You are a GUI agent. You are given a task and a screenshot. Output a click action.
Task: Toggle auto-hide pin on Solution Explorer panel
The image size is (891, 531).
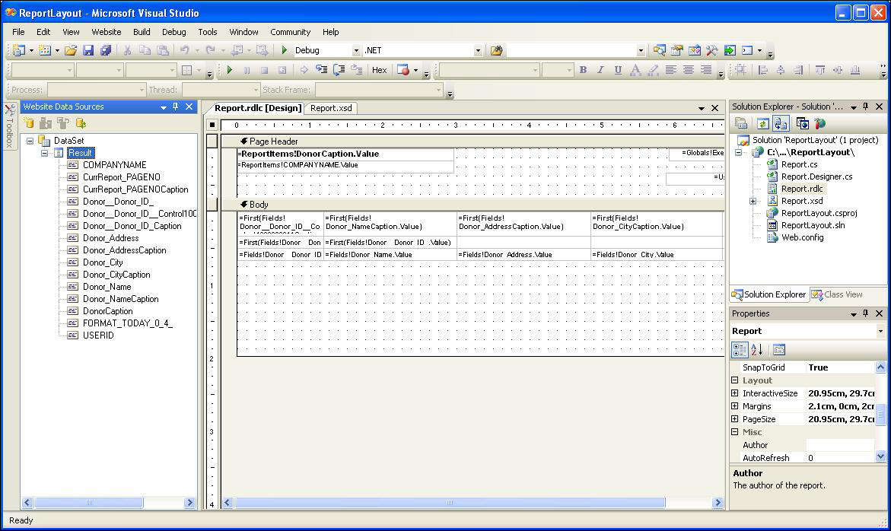coord(865,107)
